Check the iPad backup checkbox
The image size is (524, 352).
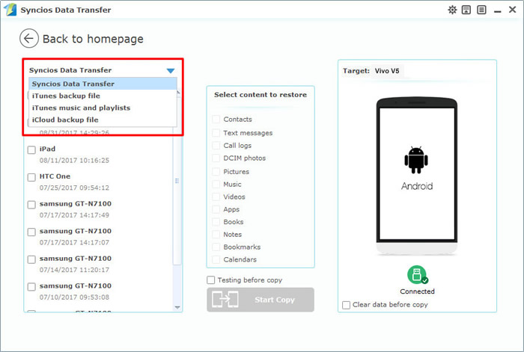[x=31, y=149]
